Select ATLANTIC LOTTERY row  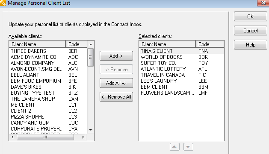pyautogui.click(x=181, y=69)
